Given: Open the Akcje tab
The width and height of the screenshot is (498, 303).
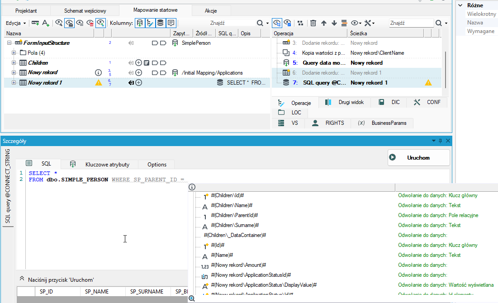Looking at the screenshot, I should point(211,11).
